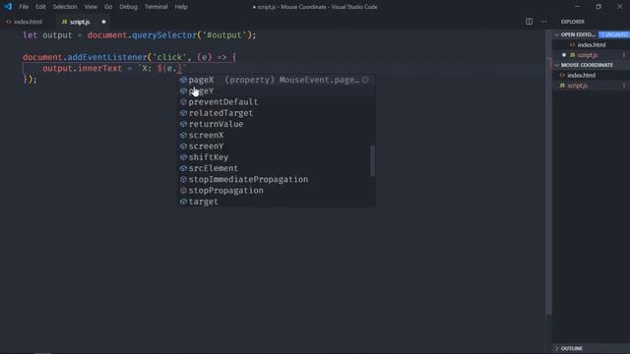Open the View menu

pyautogui.click(x=91, y=7)
